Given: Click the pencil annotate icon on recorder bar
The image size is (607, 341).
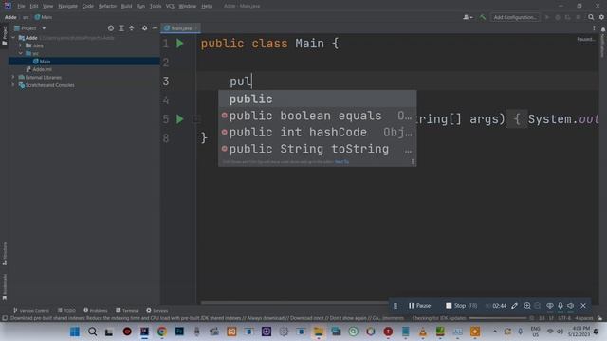Looking at the screenshot, I should point(514,306).
